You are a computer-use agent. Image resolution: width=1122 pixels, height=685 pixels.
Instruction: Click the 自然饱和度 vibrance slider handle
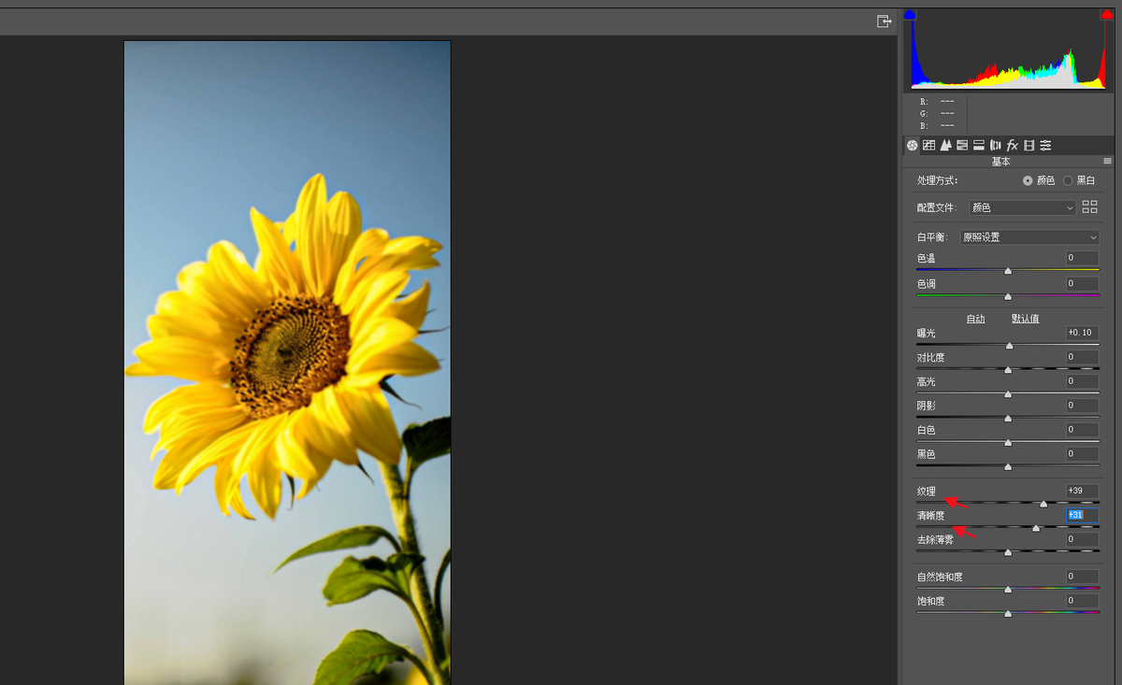pos(1008,590)
